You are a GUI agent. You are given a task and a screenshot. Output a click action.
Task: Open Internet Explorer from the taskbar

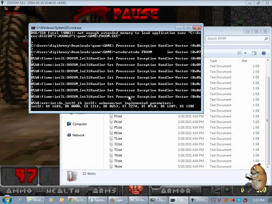coord(20,200)
